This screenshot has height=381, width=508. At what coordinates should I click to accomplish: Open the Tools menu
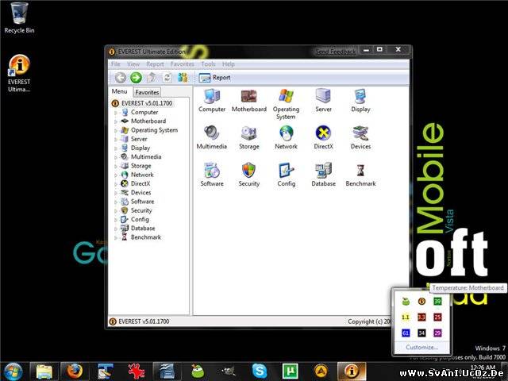[x=208, y=63]
